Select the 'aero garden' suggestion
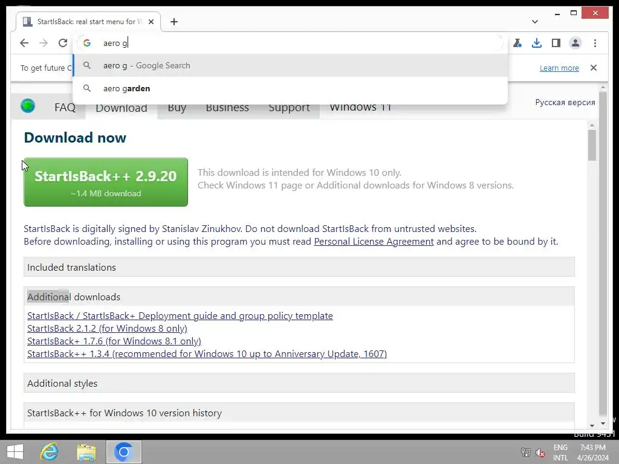 coord(290,88)
